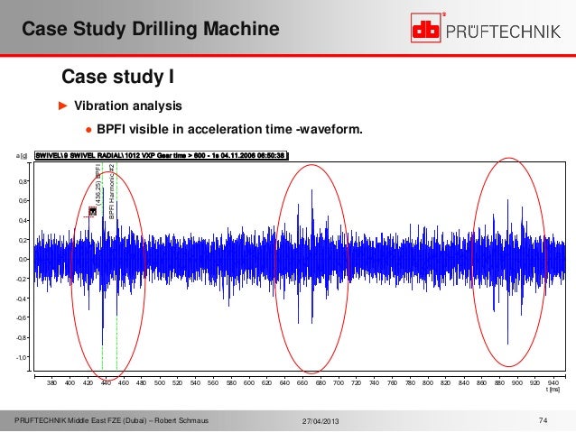Click the green BPFI Harmonic #2 cursor line

pyautogui.click(x=116, y=267)
